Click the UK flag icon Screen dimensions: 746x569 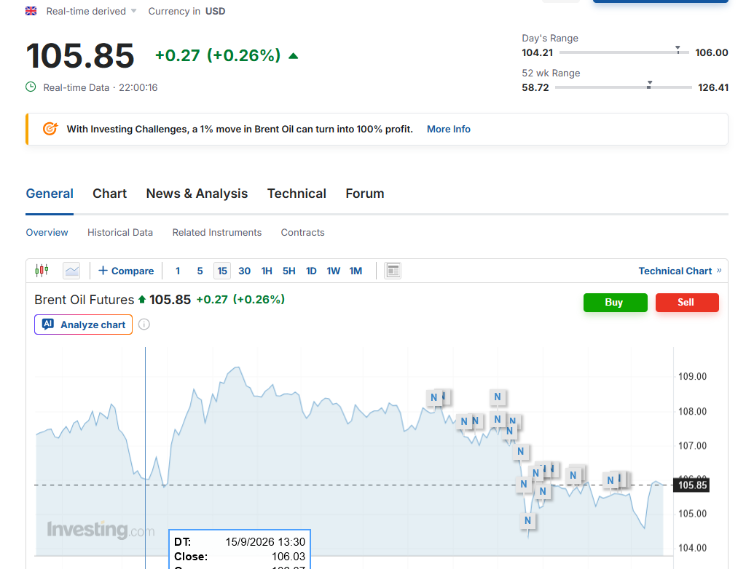pyautogui.click(x=31, y=11)
